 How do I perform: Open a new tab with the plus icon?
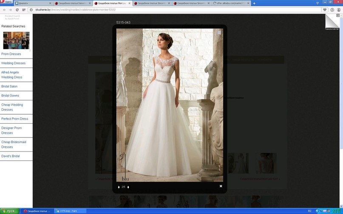[x=254, y=3]
